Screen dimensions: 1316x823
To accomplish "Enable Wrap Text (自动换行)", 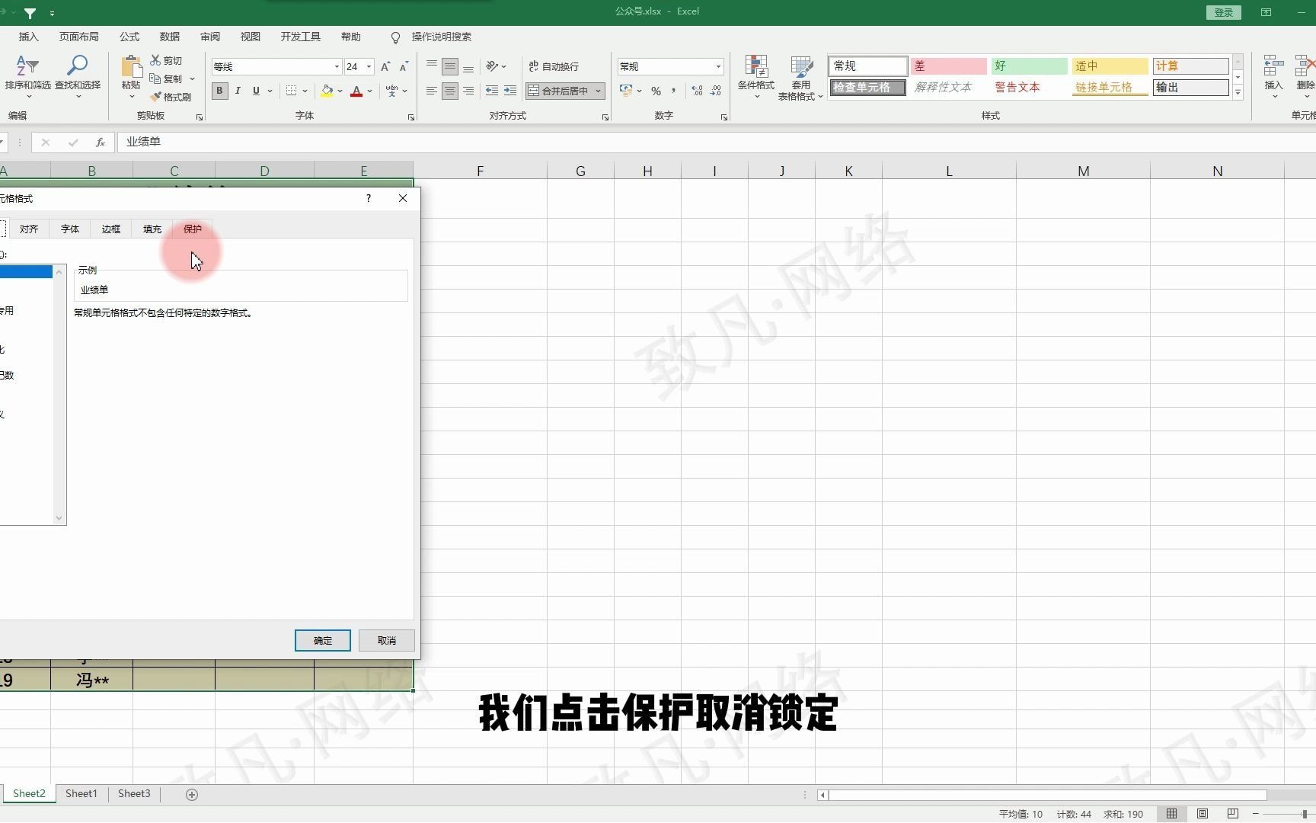I will [x=554, y=66].
